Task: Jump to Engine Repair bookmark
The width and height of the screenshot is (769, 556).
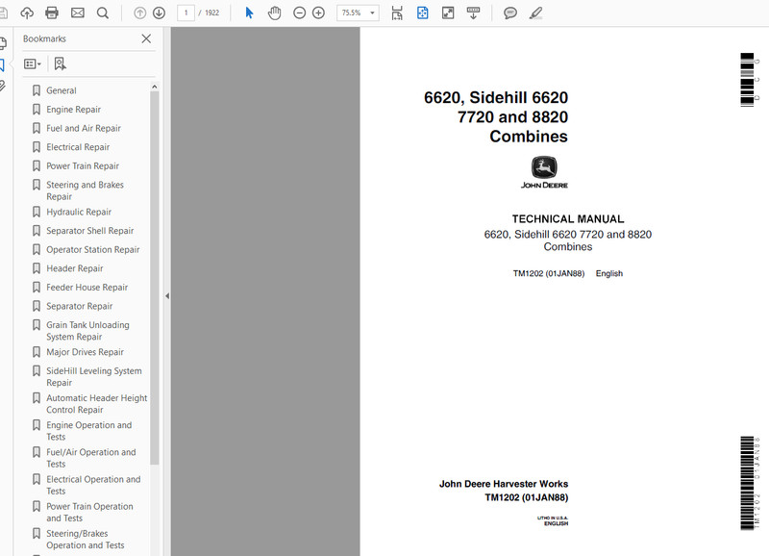Action: click(74, 110)
